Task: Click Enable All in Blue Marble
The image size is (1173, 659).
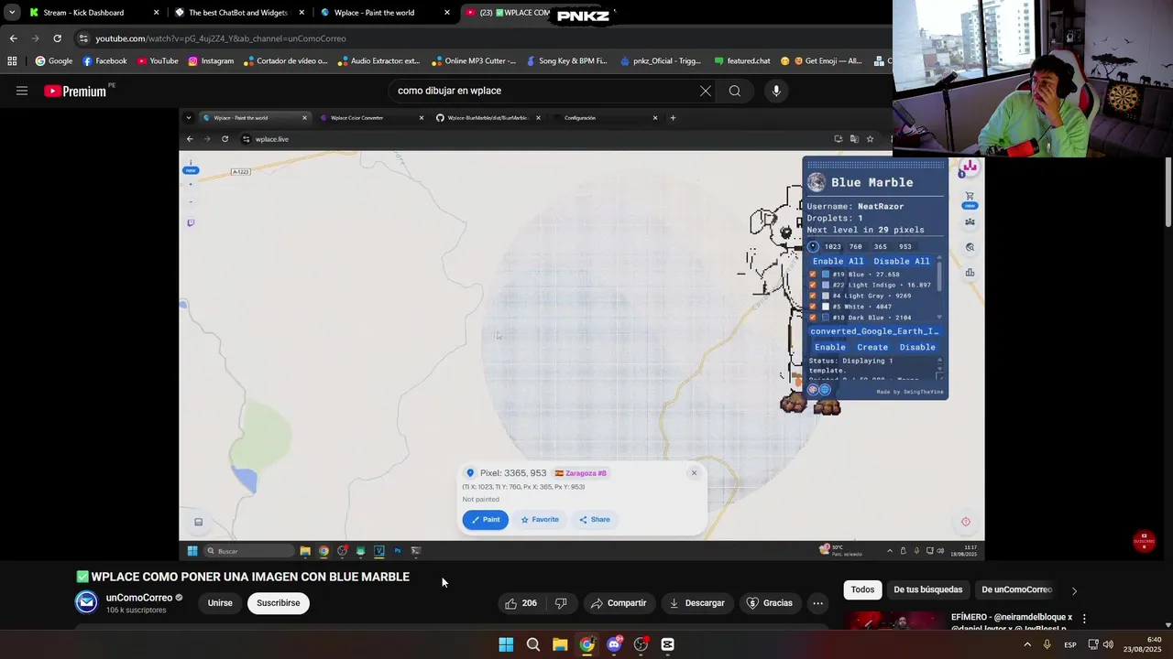Action: 839,261
